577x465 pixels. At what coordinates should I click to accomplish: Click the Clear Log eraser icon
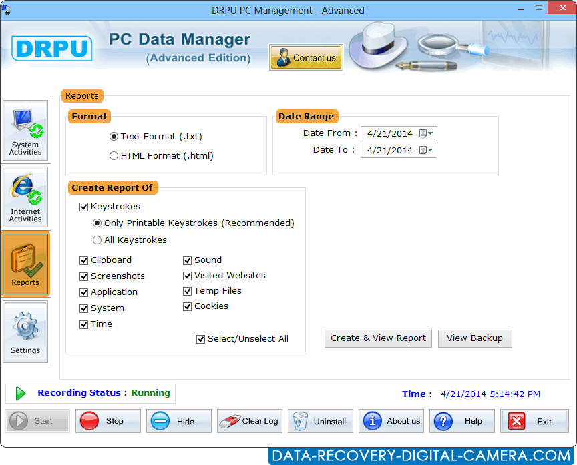pyautogui.click(x=229, y=421)
